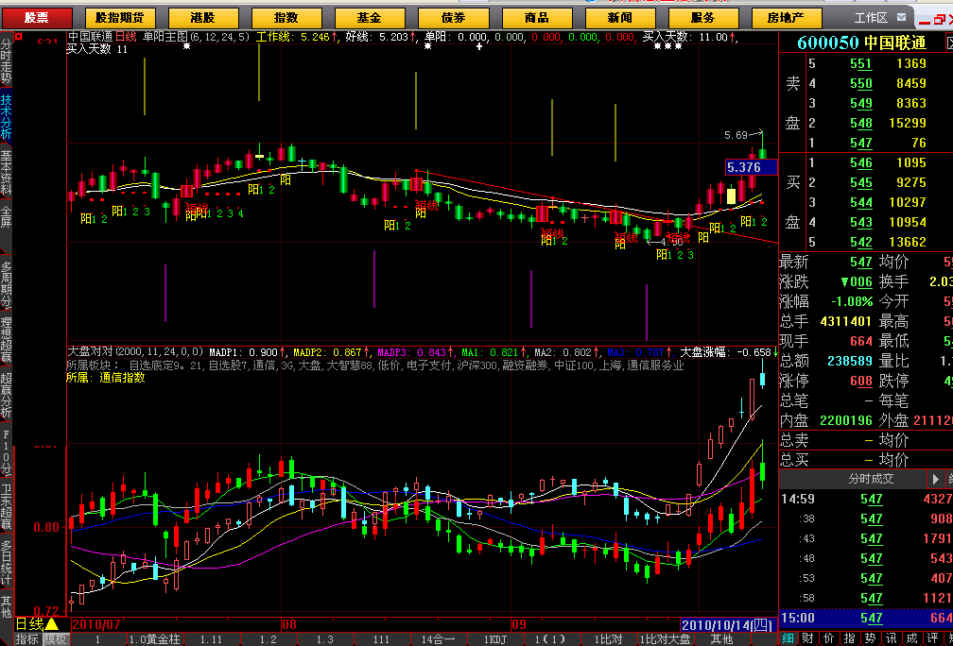
Task: Click the 2010/10/14 date label
Action: click(x=718, y=625)
